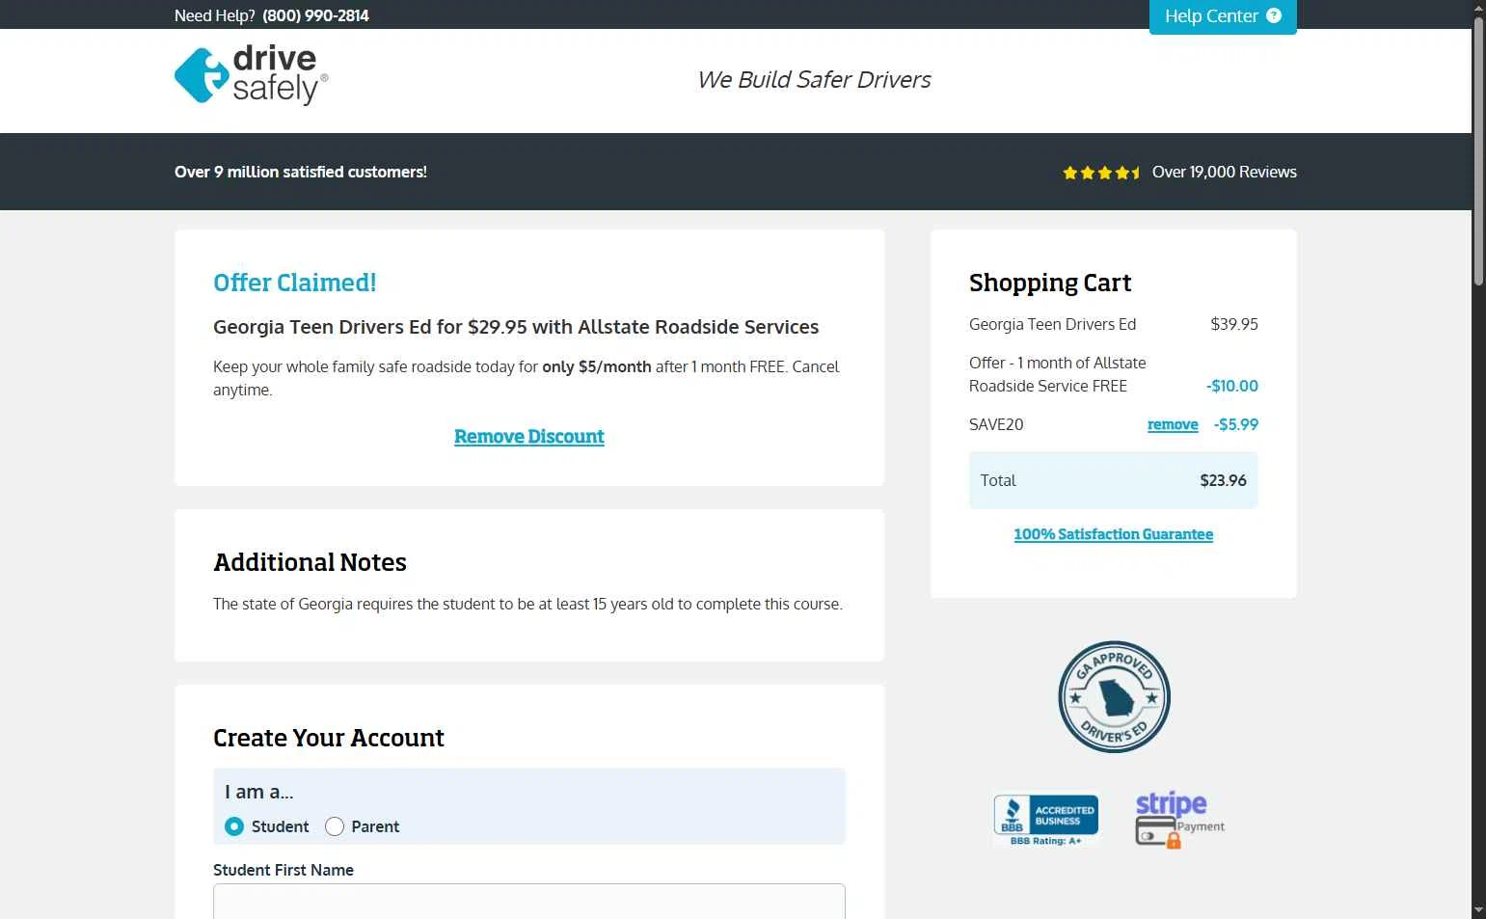Remove the SAVE20 coupon code
This screenshot has width=1486, height=919.
[1173, 424]
